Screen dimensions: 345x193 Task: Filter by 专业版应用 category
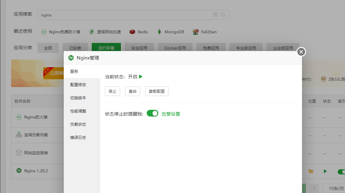246,47
